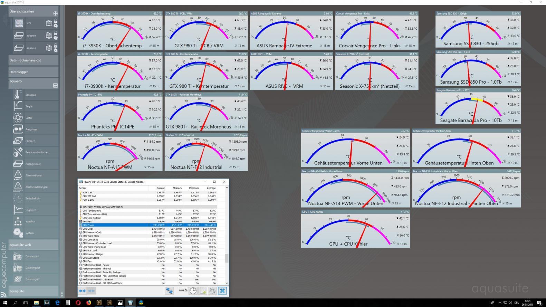Reset HWiNFO timer with clock button
The height and width of the screenshot is (307, 546).
pyautogui.click(x=193, y=291)
